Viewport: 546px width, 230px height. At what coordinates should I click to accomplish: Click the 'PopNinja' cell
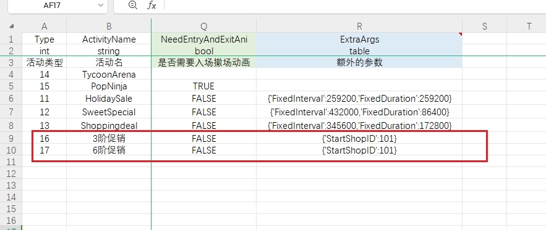click(x=109, y=86)
